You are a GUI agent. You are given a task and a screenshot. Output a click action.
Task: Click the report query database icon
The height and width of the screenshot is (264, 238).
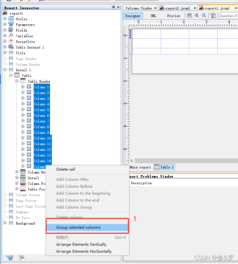click(x=190, y=15)
